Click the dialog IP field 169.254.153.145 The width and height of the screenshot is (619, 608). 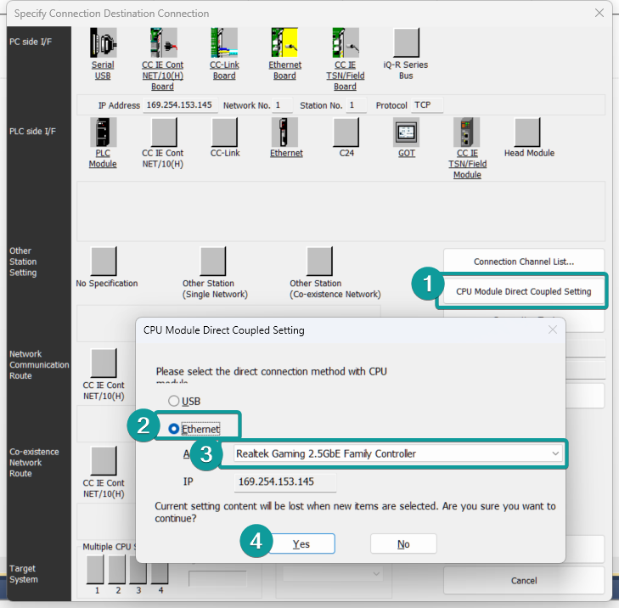click(x=285, y=481)
